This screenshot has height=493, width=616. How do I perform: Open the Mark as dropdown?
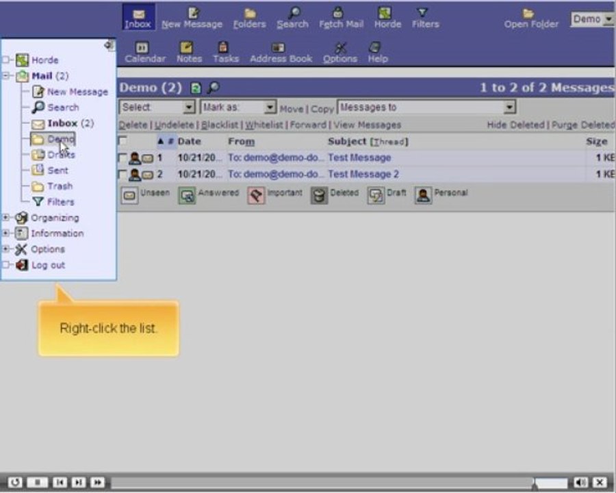point(238,107)
